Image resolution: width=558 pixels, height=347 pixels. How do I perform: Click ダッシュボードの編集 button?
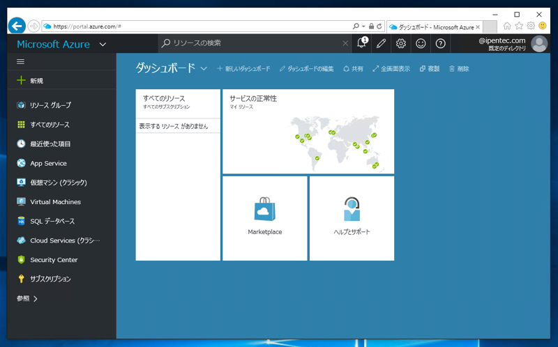coord(306,68)
